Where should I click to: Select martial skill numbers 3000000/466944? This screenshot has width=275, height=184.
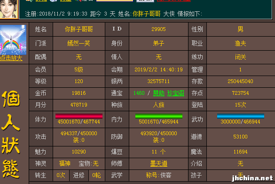pos(241,122)
